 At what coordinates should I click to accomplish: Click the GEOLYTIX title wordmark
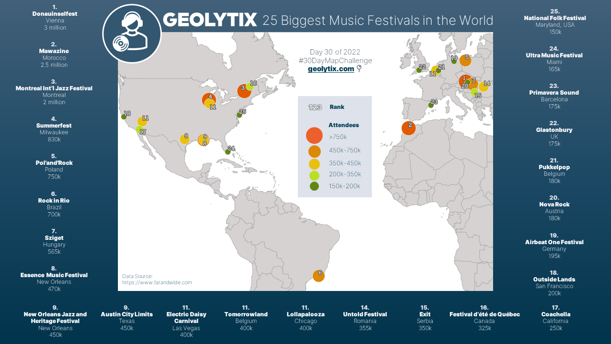coord(210,20)
